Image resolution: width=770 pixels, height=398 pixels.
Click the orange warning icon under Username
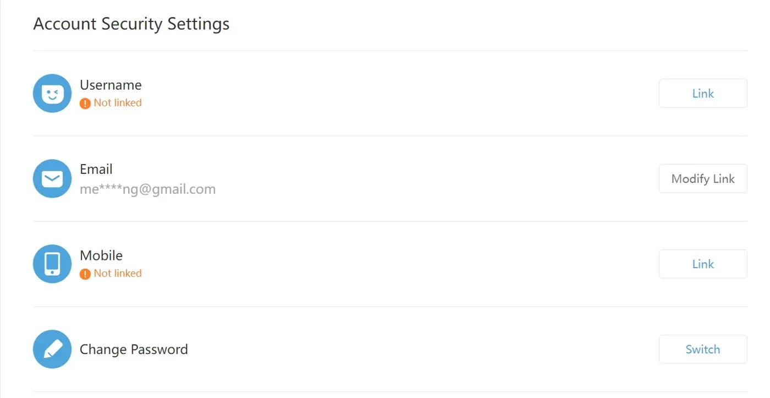(x=85, y=103)
